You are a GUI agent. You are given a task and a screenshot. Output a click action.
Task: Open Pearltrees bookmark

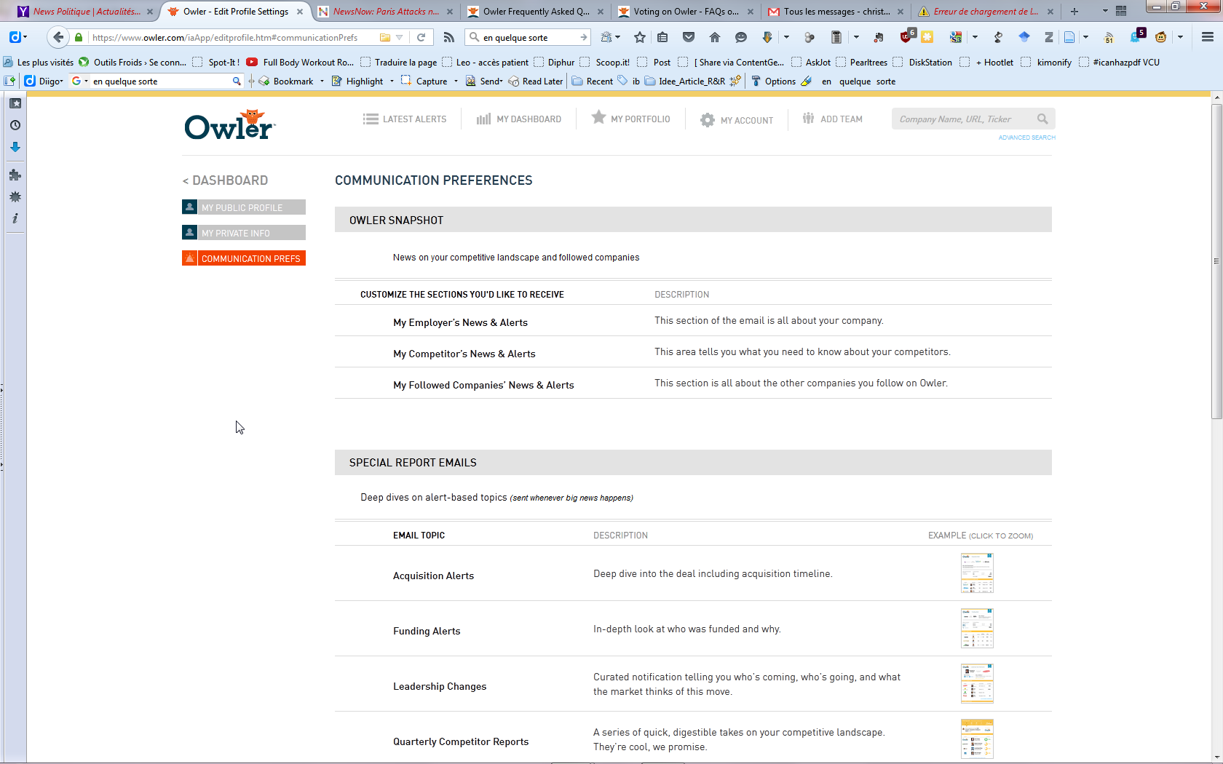(861, 62)
